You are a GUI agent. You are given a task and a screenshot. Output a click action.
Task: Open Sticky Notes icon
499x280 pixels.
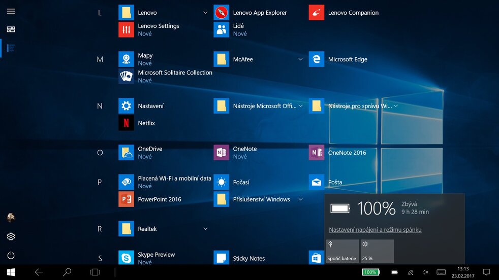[x=221, y=258]
